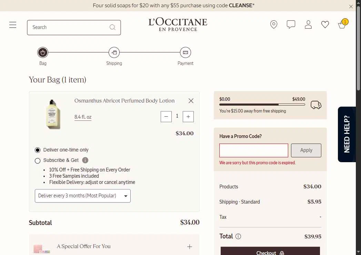
Task: Click the Payment step icon
Action: pyautogui.click(x=185, y=52)
